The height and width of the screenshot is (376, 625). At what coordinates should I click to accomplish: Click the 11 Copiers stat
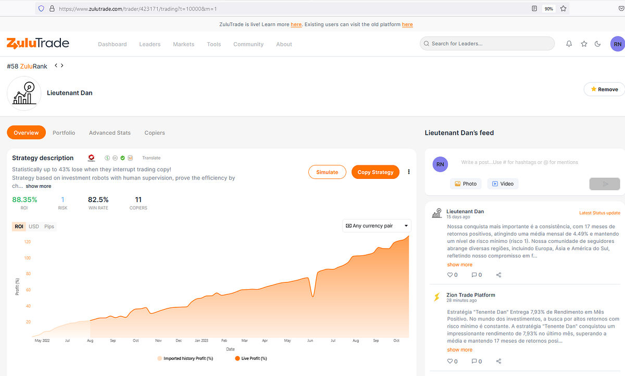(138, 203)
